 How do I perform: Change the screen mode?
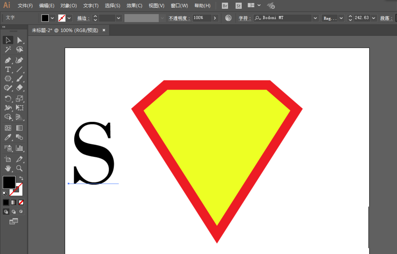click(13, 221)
